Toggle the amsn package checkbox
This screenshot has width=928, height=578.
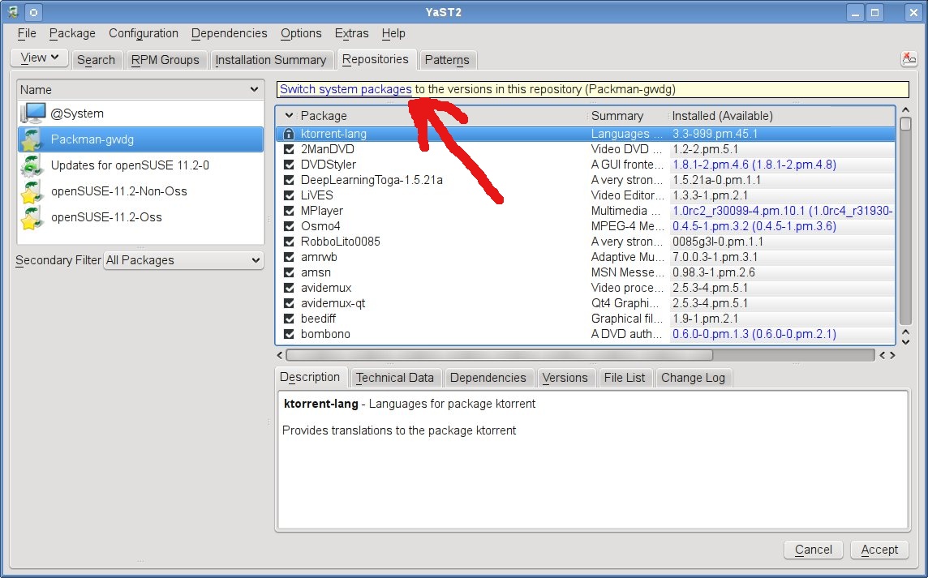tap(289, 272)
